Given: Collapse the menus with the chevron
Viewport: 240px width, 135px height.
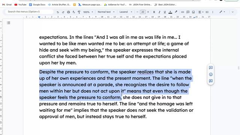Looking at the screenshot, I should click(x=232, y=12).
